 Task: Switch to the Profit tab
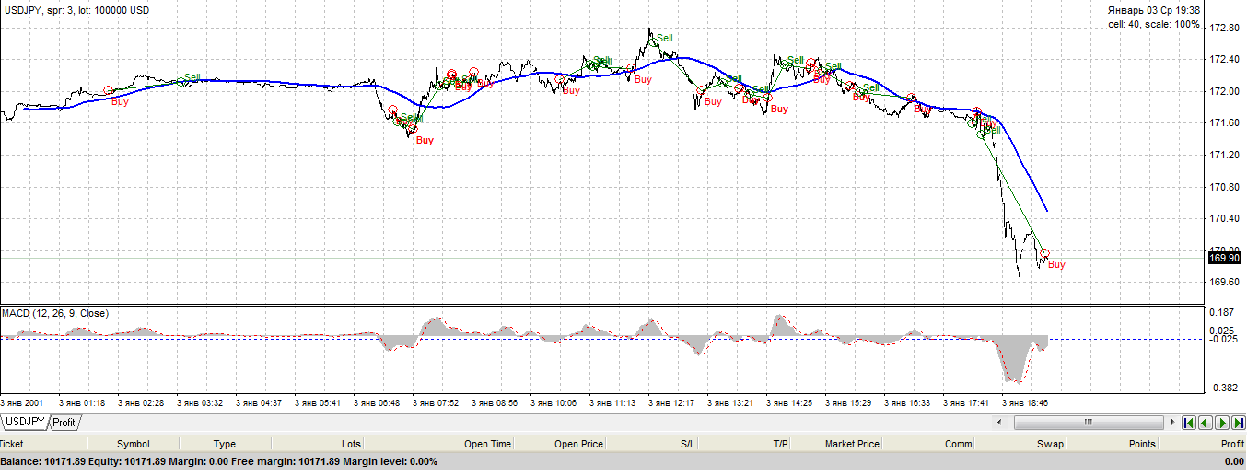click(64, 423)
